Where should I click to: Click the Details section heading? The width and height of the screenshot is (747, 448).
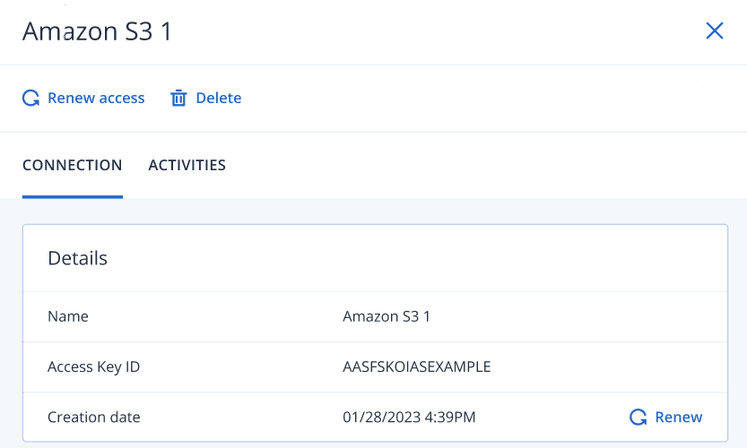click(77, 258)
